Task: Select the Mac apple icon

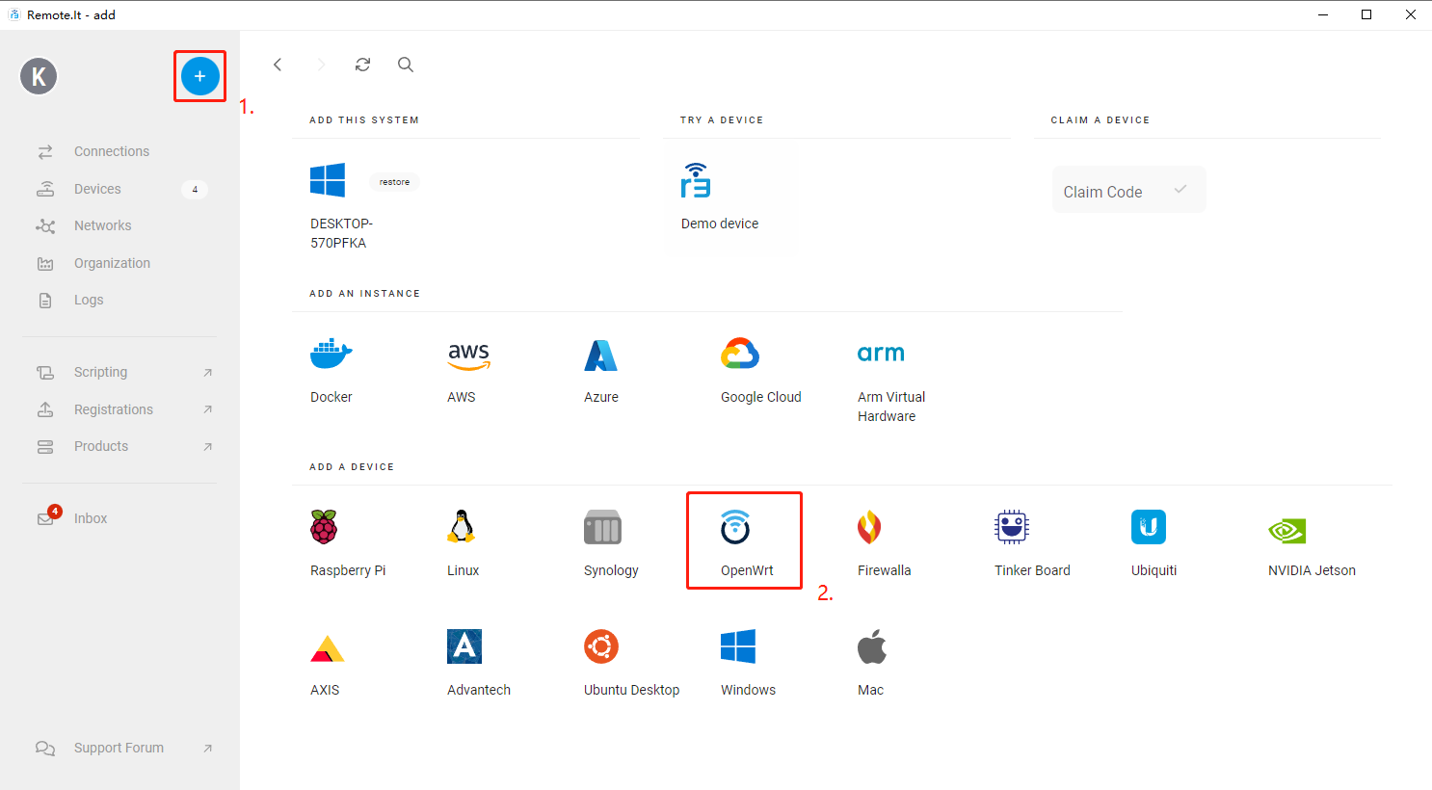Action: click(x=872, y=646)
